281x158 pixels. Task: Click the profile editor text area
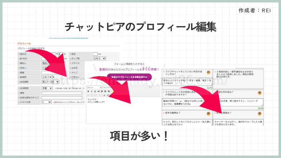tap(123, 110)
